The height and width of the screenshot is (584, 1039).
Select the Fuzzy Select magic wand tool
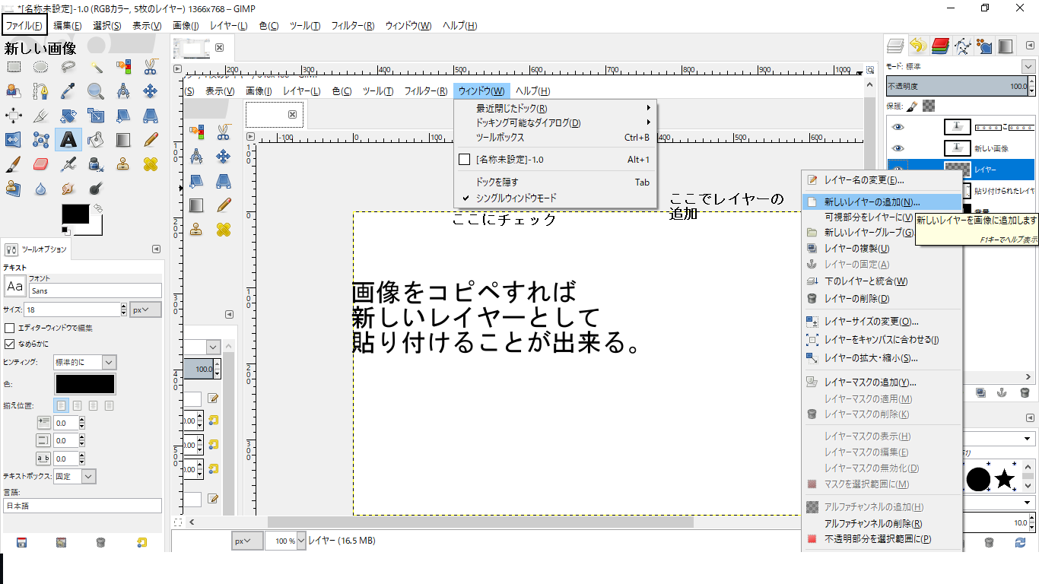coord(96,67)
